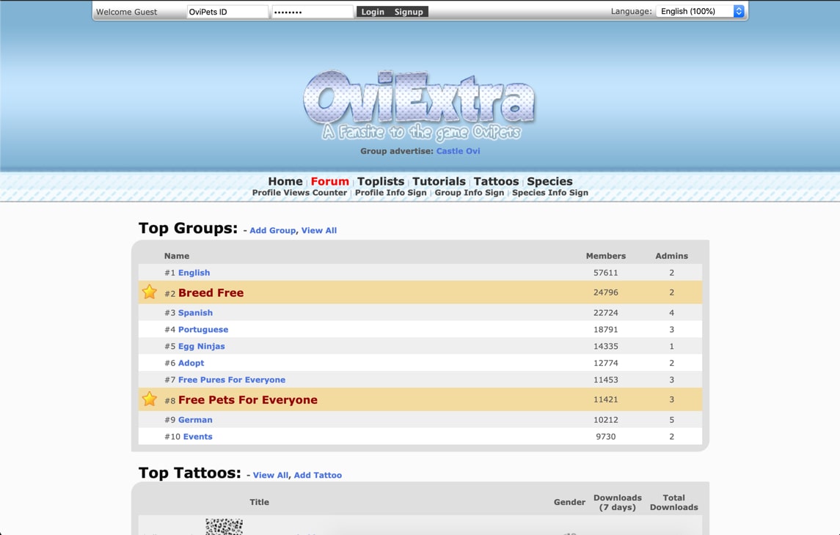Click the star icon beside Breed Free

point(150,292)
